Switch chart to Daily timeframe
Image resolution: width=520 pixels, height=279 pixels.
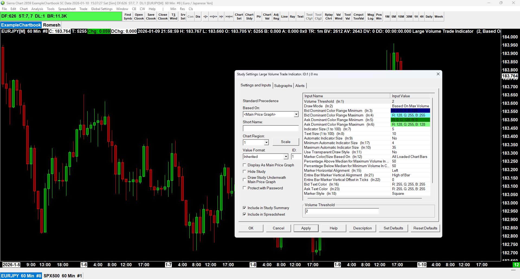[429, 17]
